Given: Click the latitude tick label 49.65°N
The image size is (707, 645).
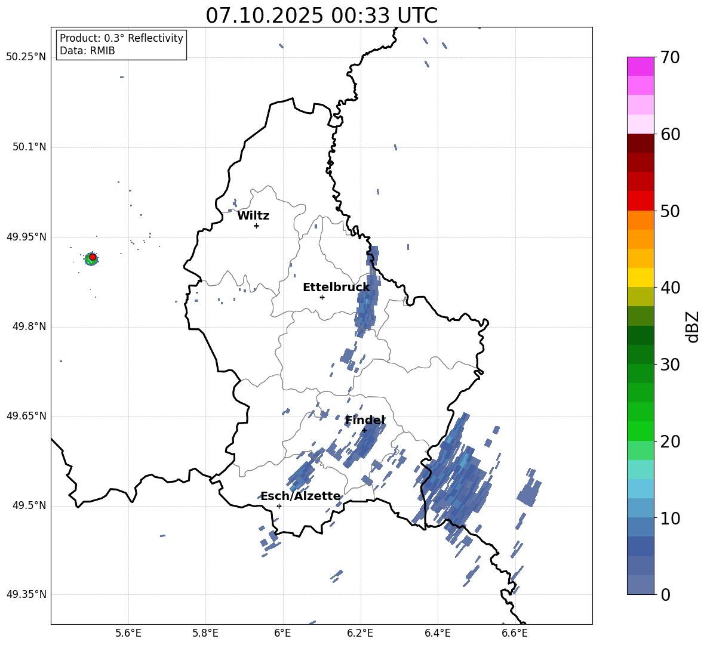Looking at the screenshot, I should click(x=26, y=416).
